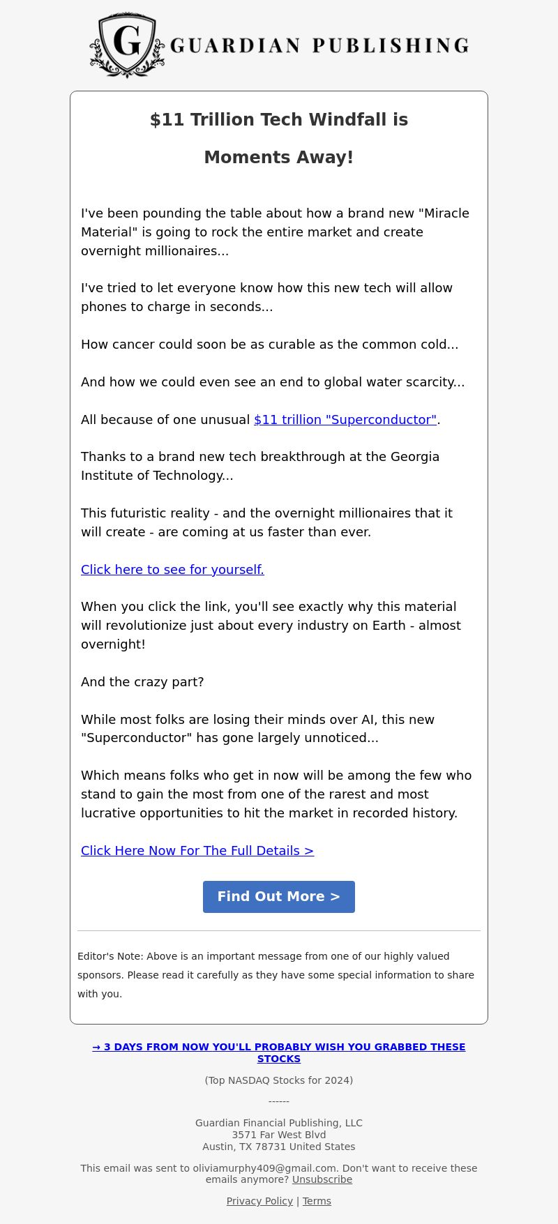The width and height of the screenshot is (558, 1224).
Task: Follow the "Click here to see for yourself" link
Action: point(172,570)
